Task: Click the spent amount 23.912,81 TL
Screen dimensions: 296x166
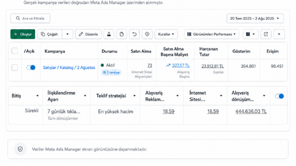Action: (212, 66)
